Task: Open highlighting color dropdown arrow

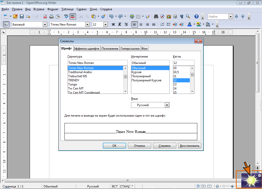Action: 203,24
